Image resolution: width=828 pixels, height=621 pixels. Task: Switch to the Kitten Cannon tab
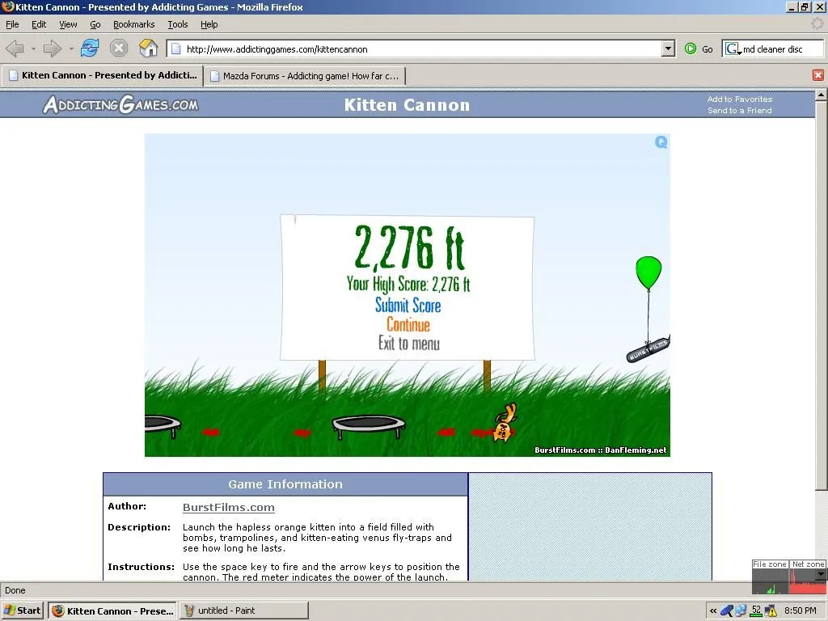[103, 75]
